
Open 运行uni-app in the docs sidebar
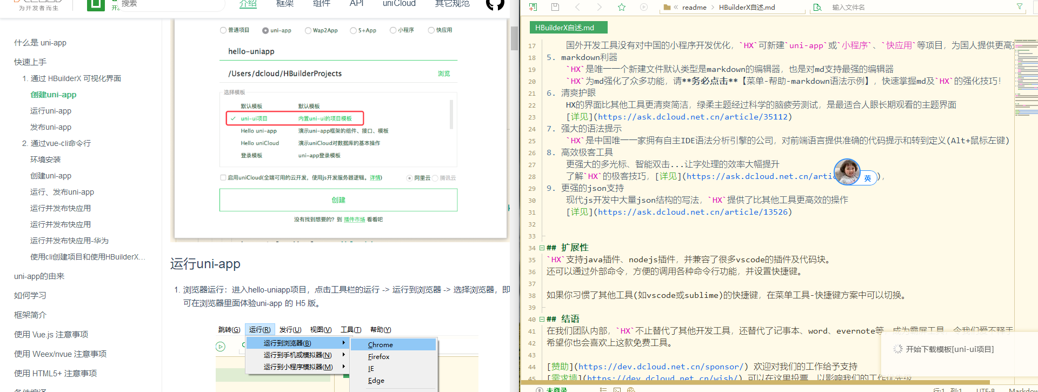[x=51, y=111]
